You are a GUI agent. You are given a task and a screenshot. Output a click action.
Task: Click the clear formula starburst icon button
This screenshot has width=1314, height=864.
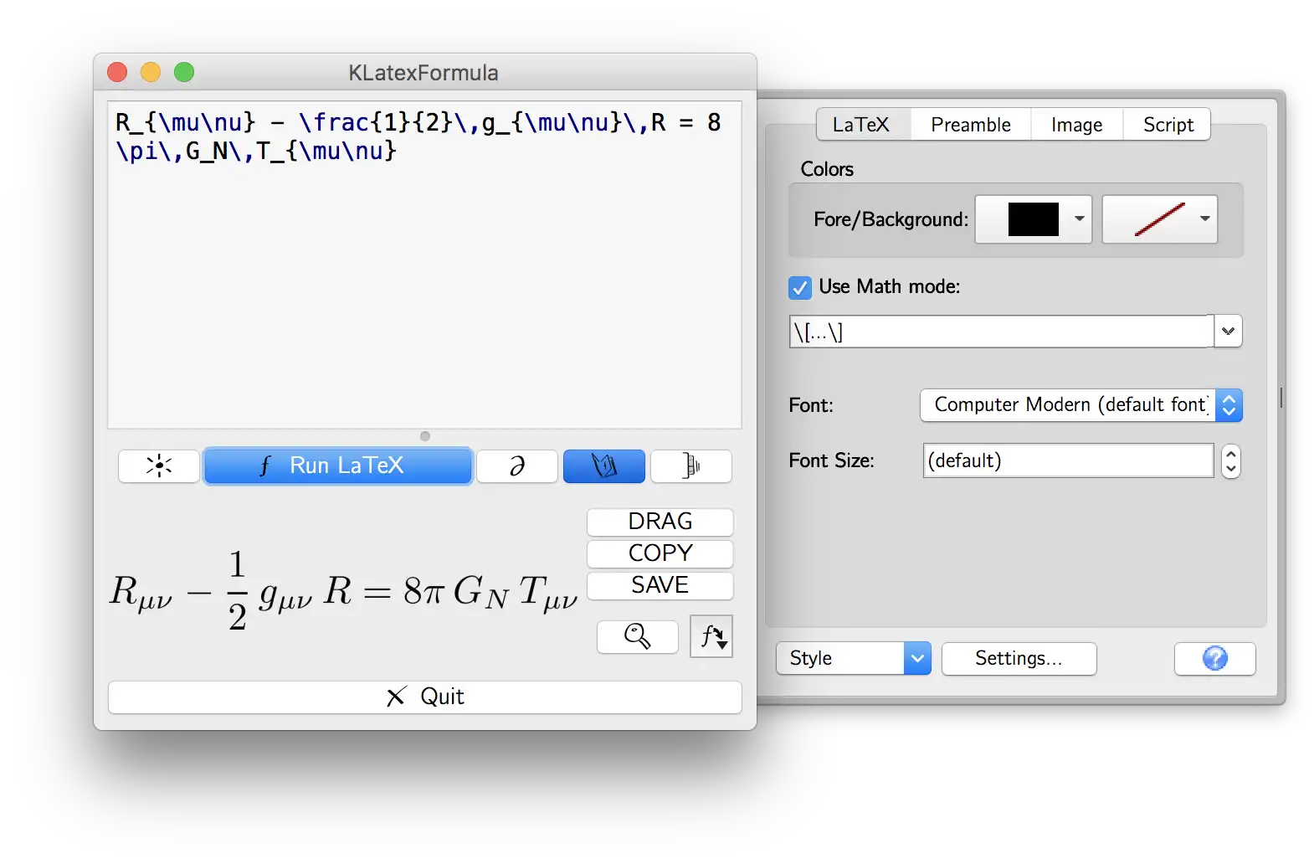159,465
